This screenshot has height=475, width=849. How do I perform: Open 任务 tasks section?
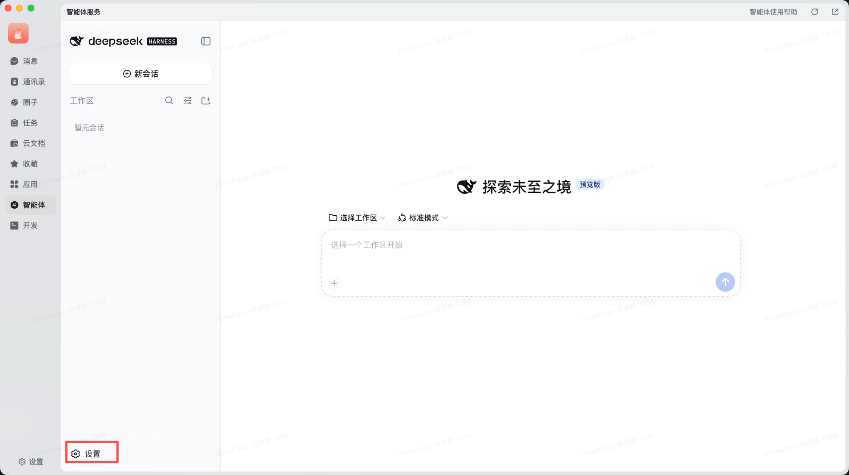[x=31, y=123]
